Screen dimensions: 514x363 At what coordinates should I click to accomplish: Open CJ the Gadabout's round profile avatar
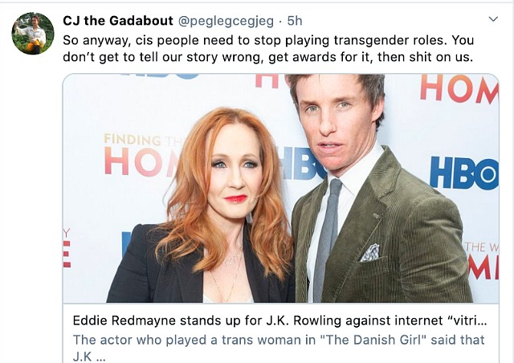(x=33, y=34)
